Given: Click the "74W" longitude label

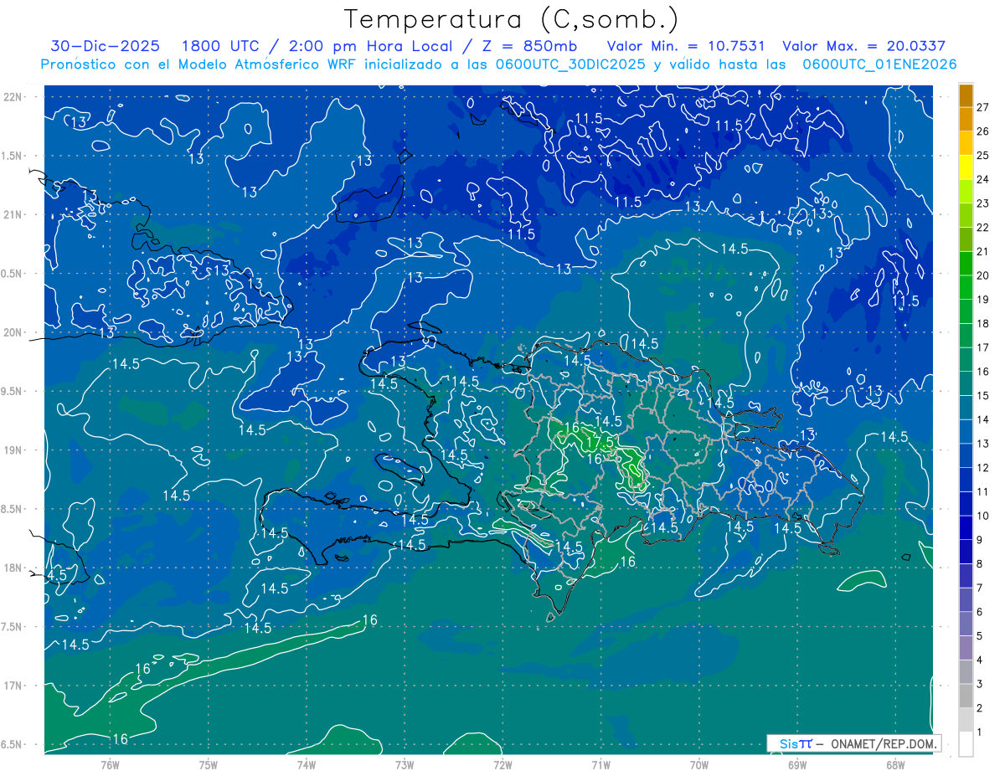Looking at the screenshot, I should pyautogui.click(x=307, y=765).
